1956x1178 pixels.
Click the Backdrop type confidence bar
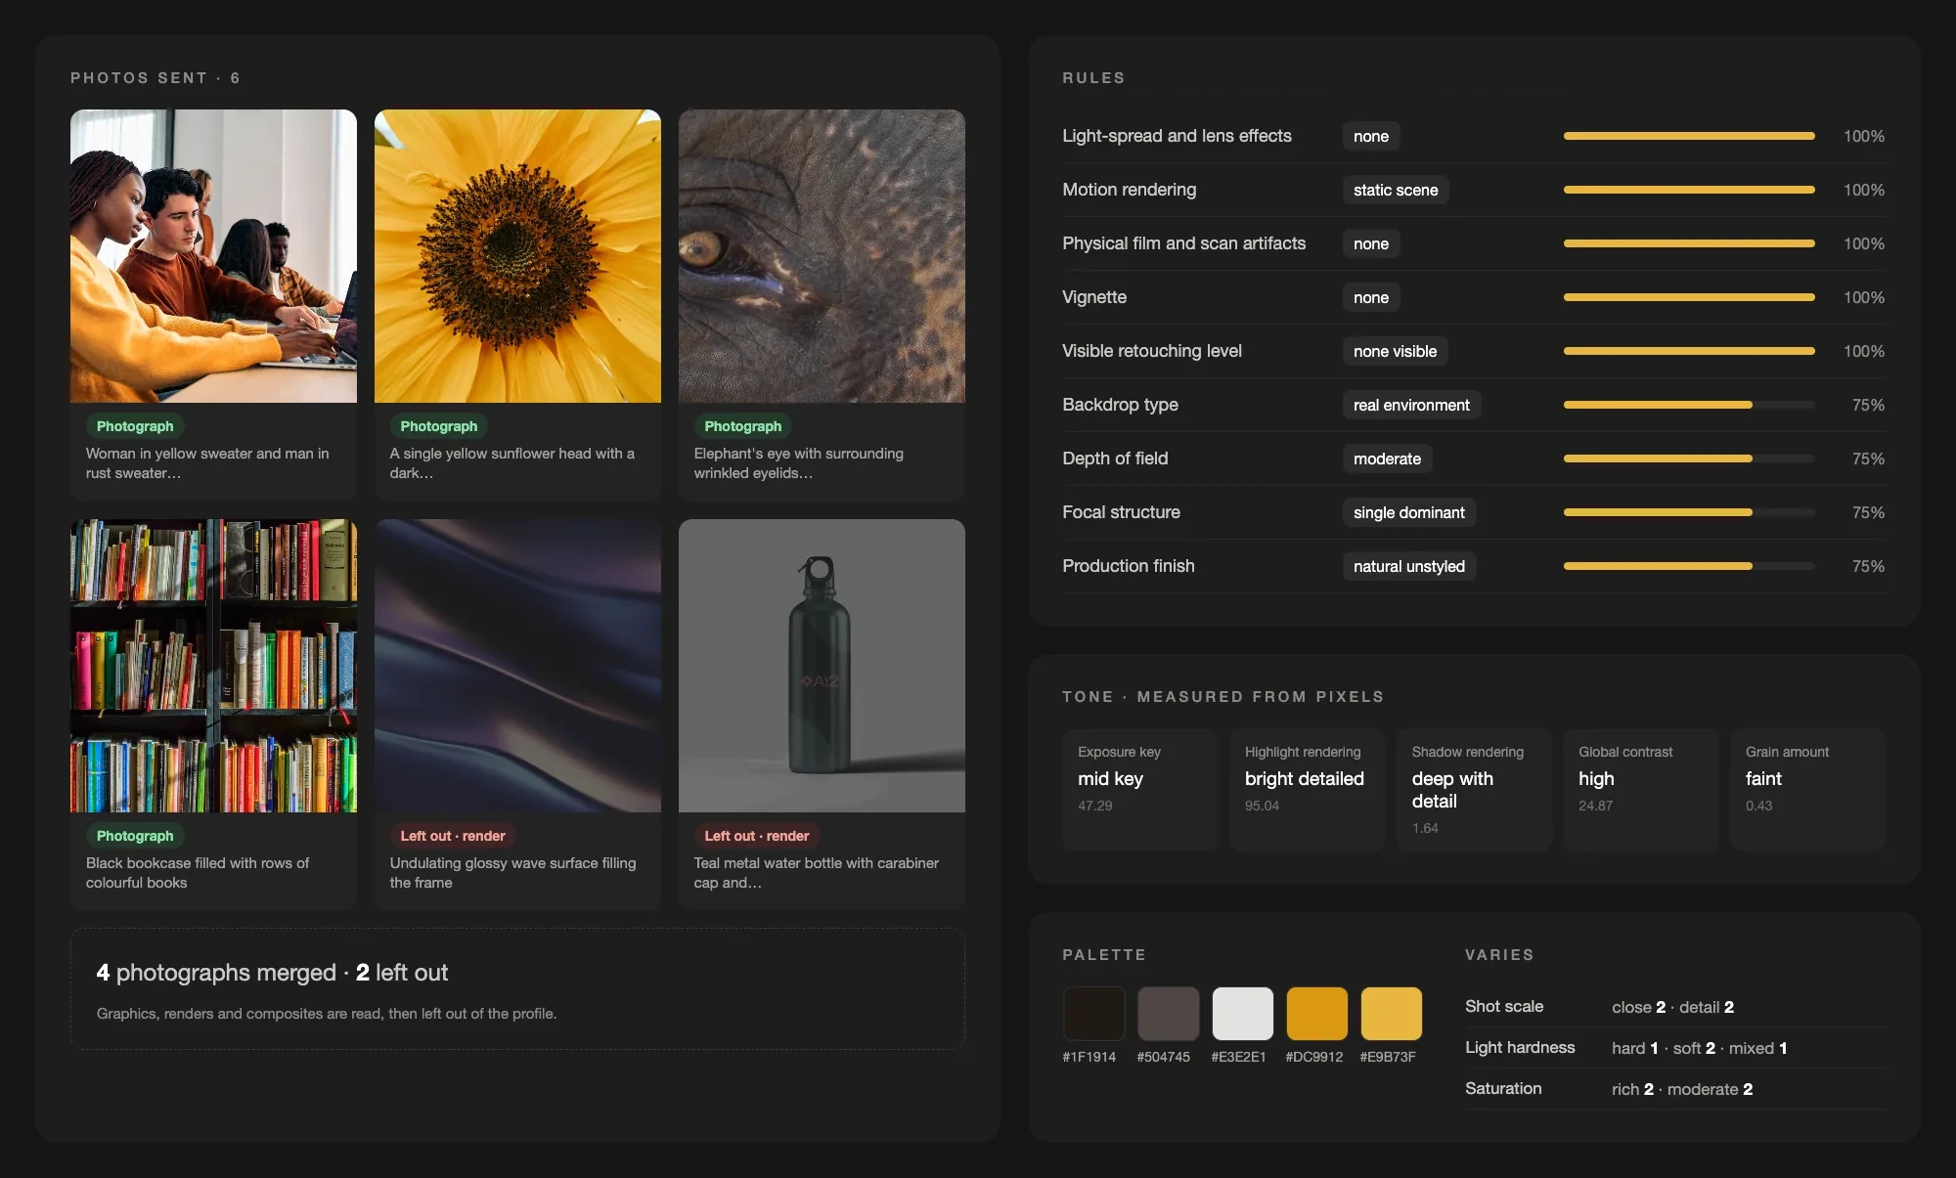coord(1689,405)
